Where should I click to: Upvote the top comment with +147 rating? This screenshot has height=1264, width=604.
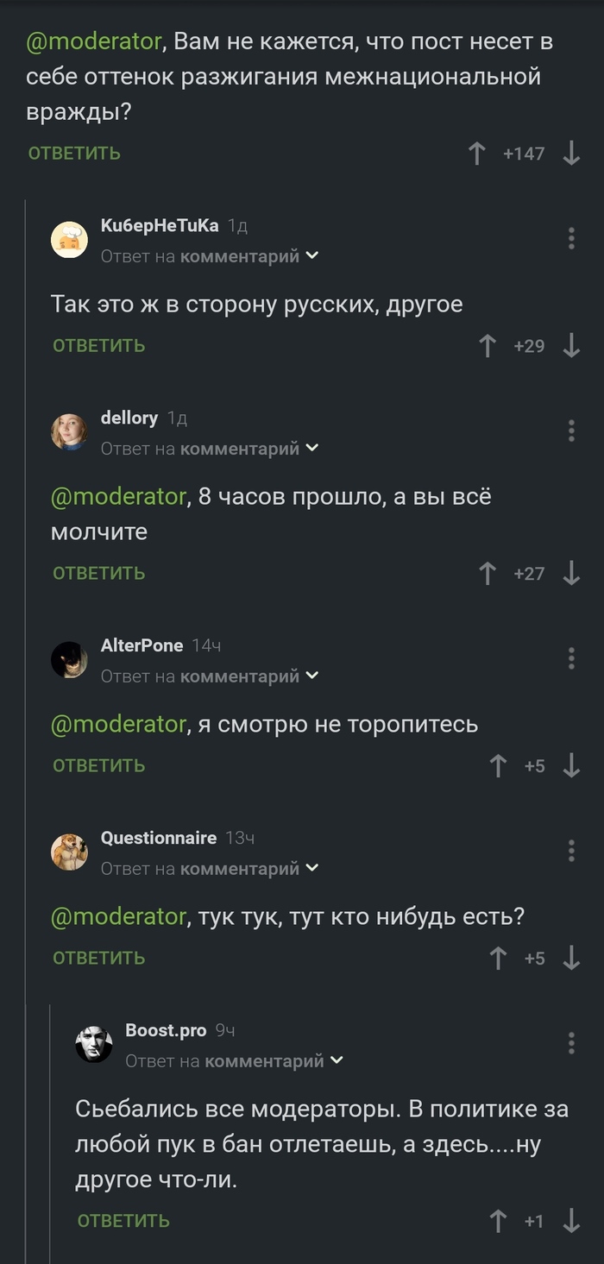click(x=476, y=154)
